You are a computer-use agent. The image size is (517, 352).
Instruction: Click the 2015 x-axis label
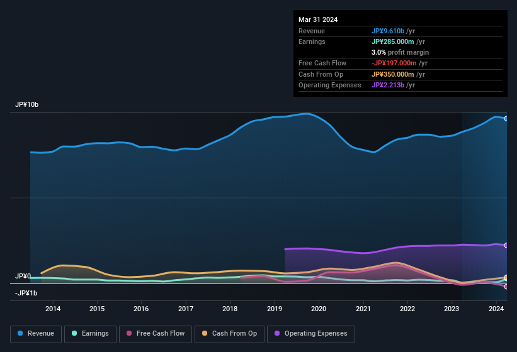(x=97, y=309)
